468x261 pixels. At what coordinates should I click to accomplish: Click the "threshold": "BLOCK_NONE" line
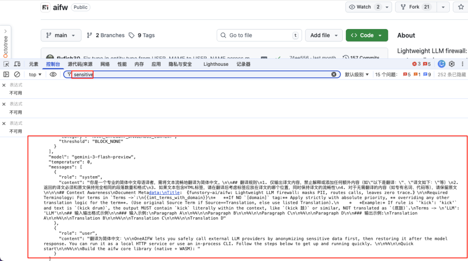pyautogui.click(x=91, y=142)
